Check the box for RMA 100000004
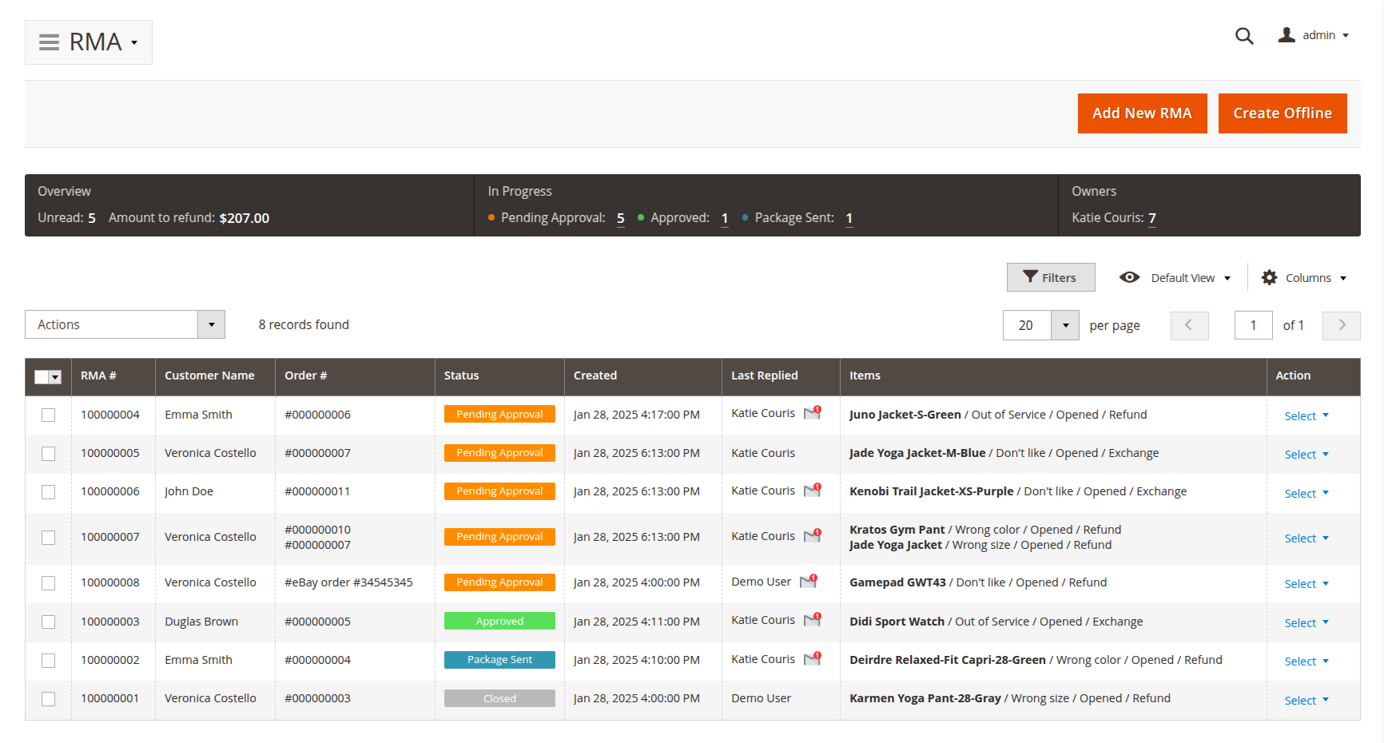Screen dimensions: 1384x743 tap(49, 415)
